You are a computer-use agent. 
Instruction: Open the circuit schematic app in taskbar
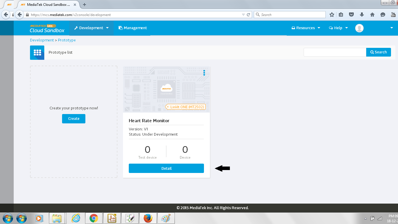tap(112, 218)
